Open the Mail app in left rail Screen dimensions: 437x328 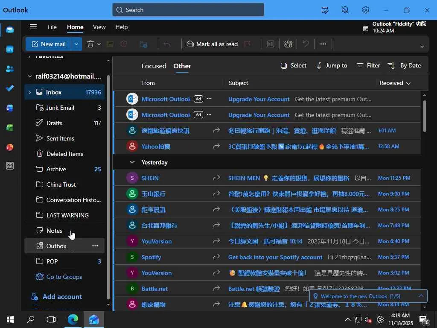click(10, 29)
